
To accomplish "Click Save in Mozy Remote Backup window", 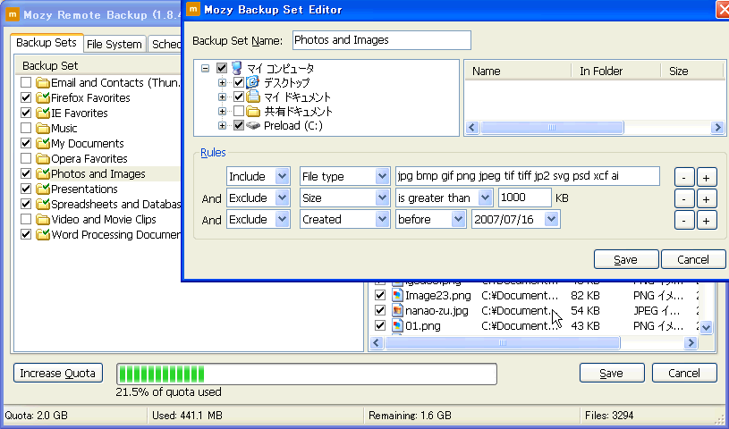I will (612, 374).
